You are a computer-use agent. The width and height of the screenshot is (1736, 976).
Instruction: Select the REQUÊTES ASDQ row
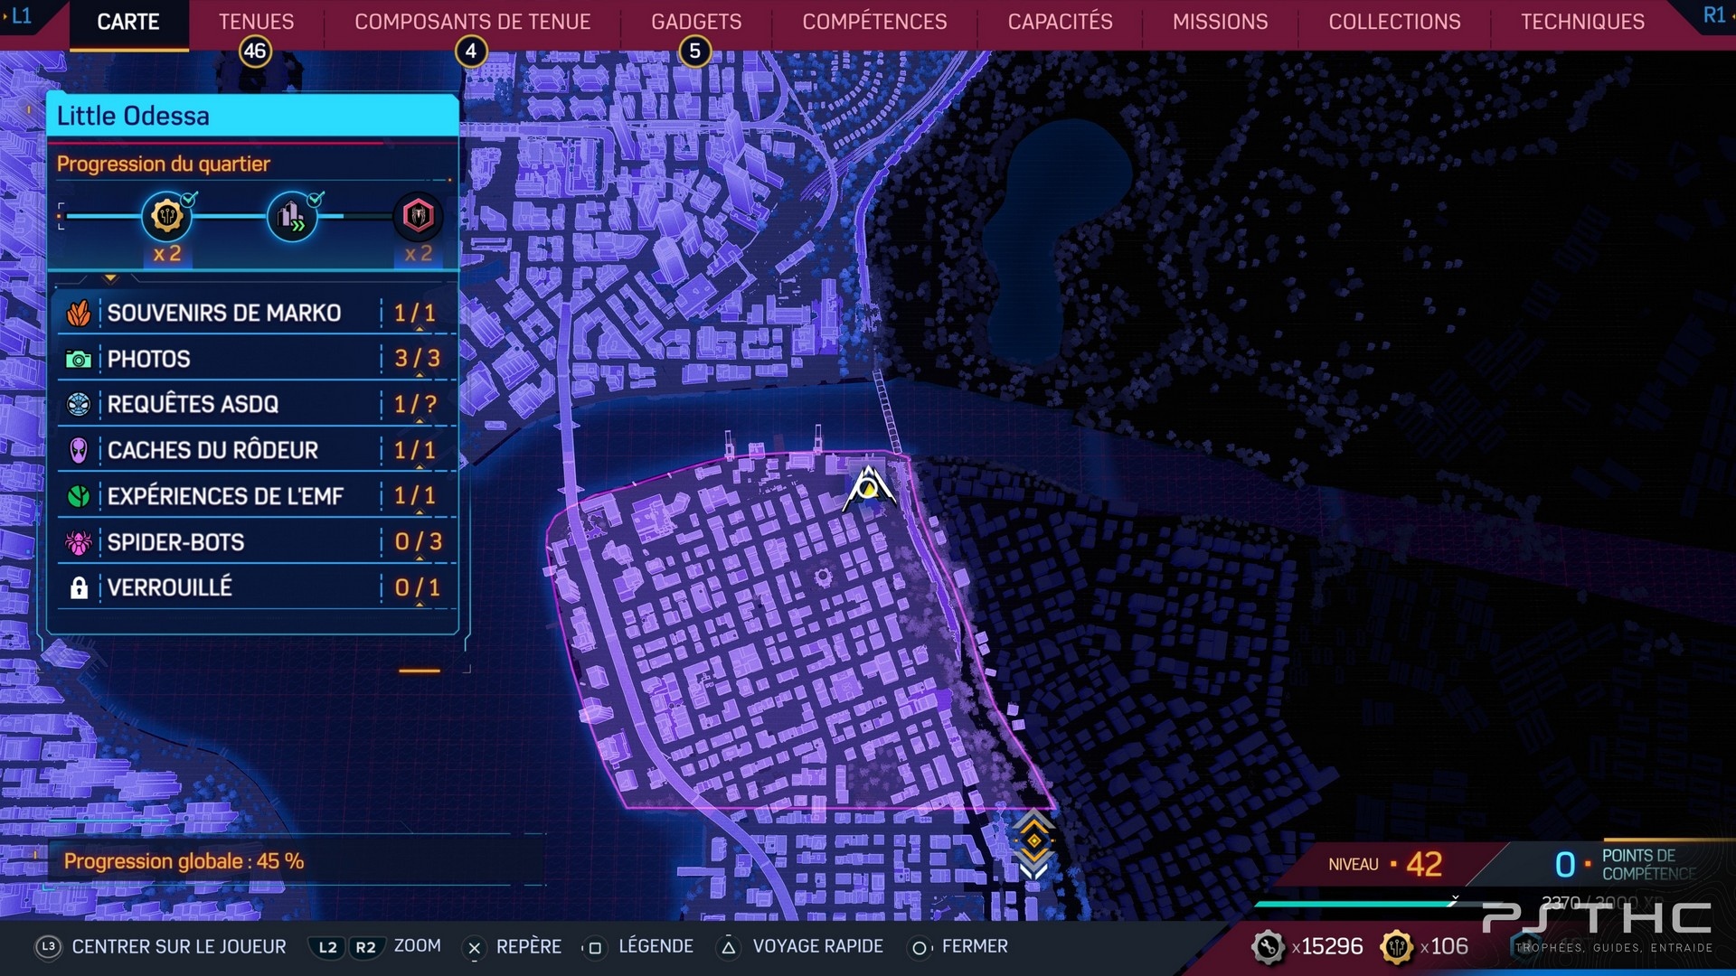point(257,404)
